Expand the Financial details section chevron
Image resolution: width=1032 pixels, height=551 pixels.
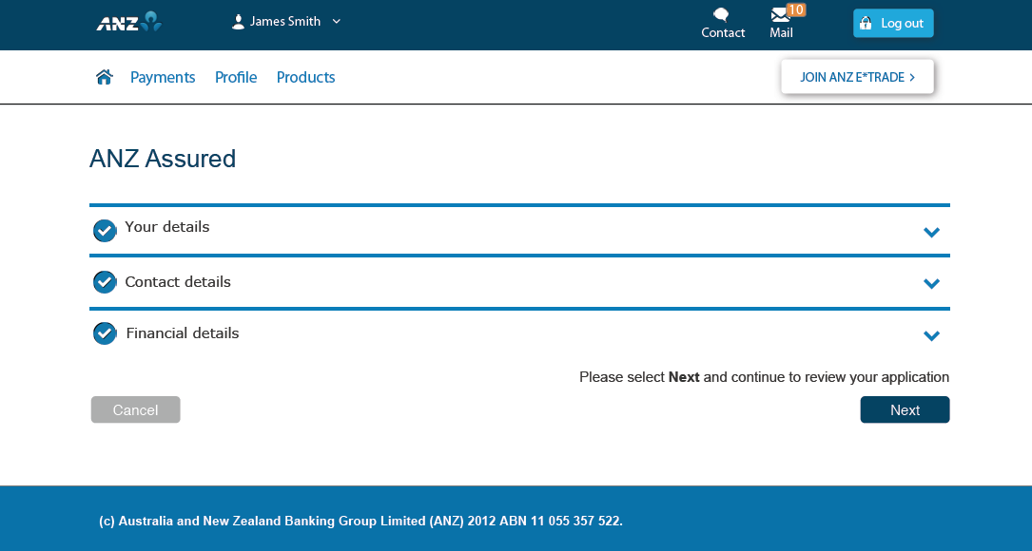point(931,336)
